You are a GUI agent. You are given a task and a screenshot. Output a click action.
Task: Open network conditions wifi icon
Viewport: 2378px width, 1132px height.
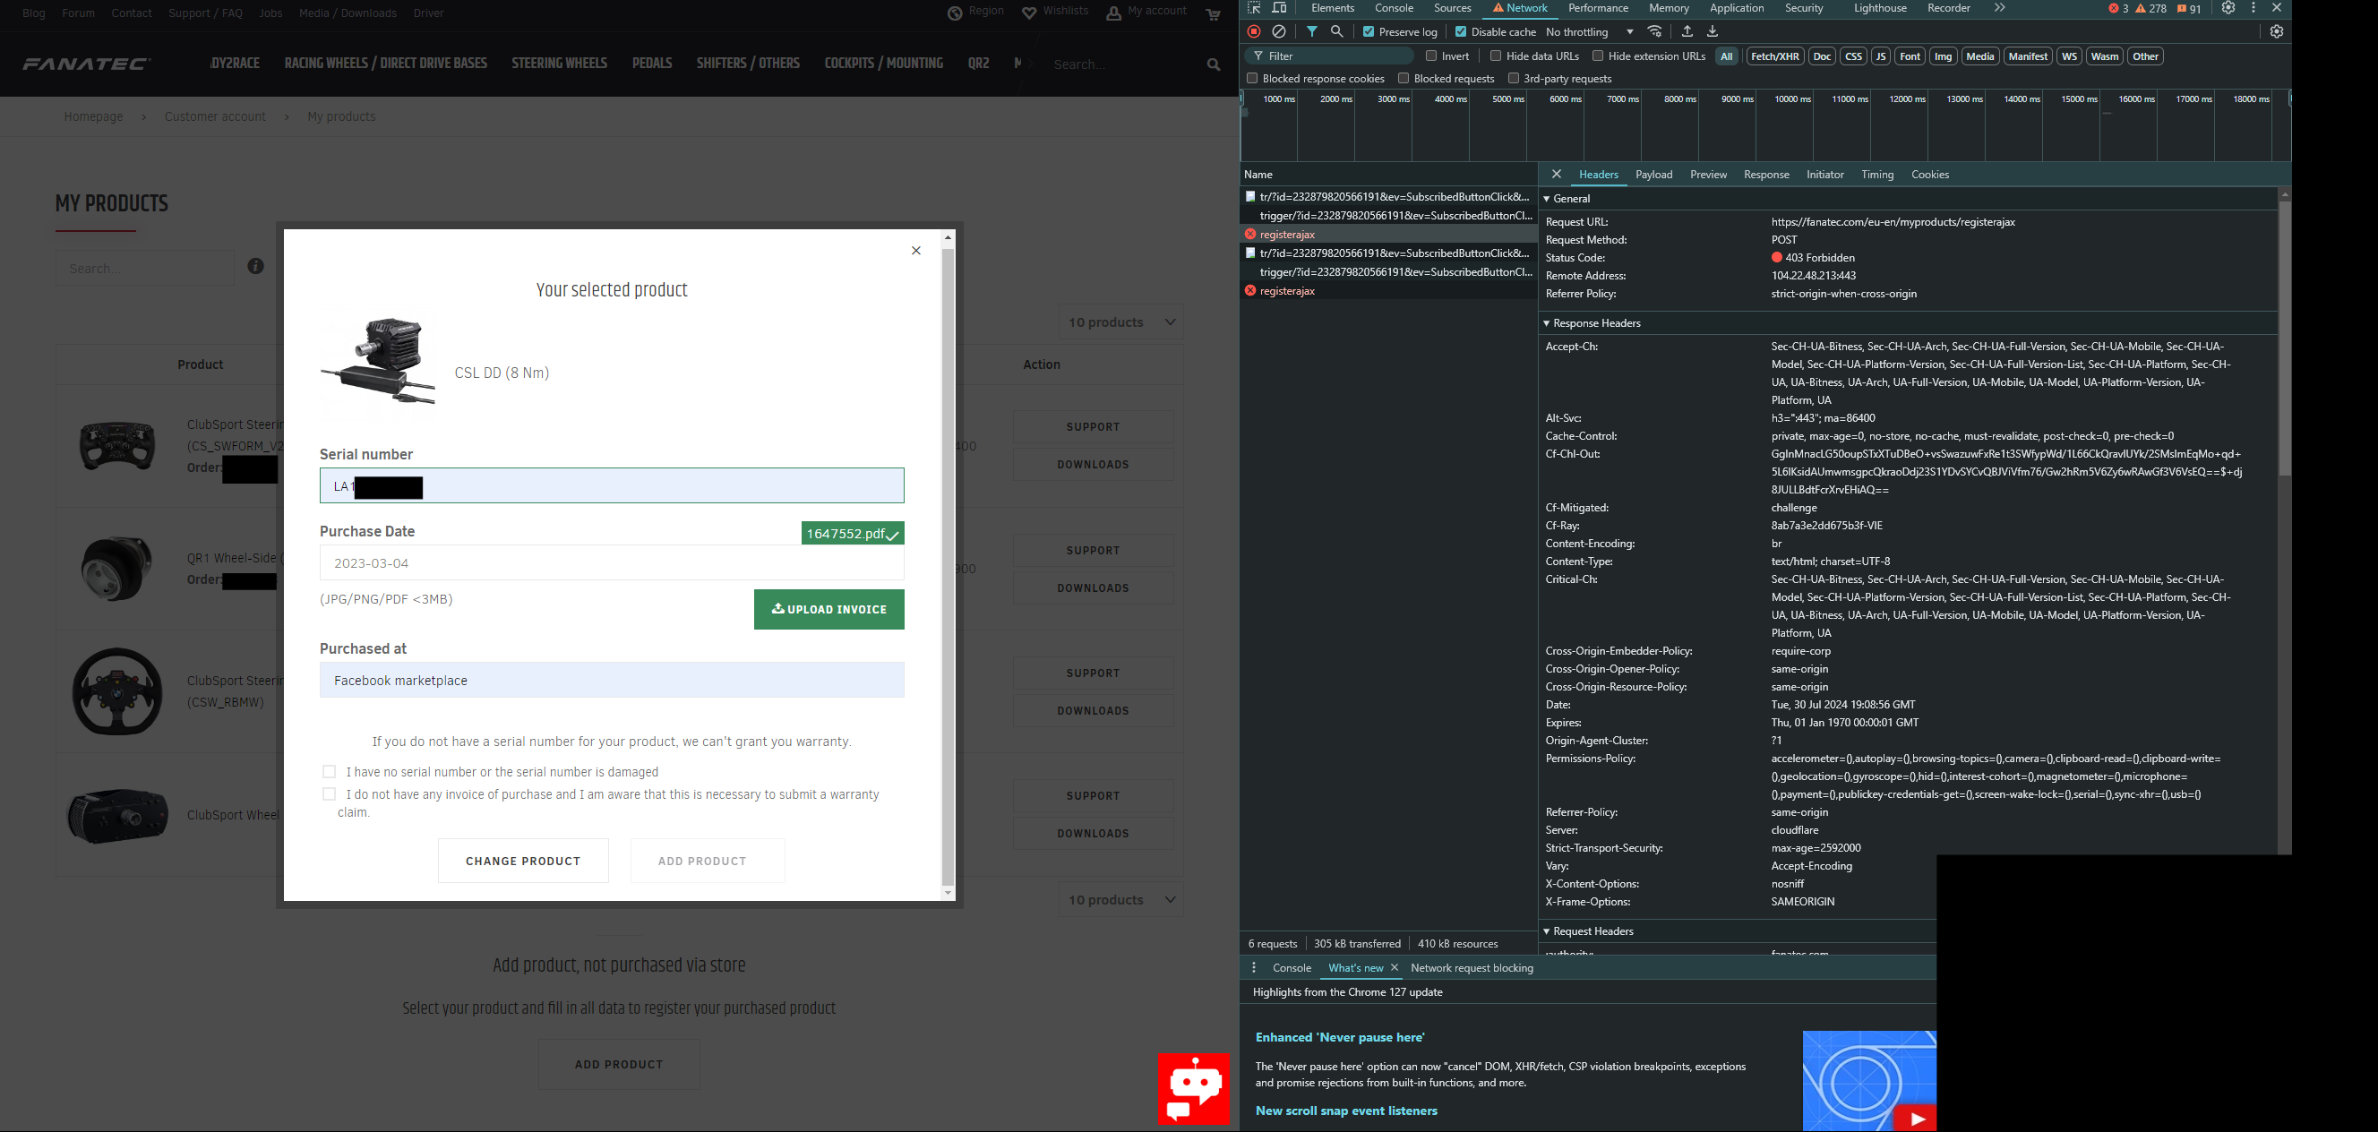[x=1655, y=31]
